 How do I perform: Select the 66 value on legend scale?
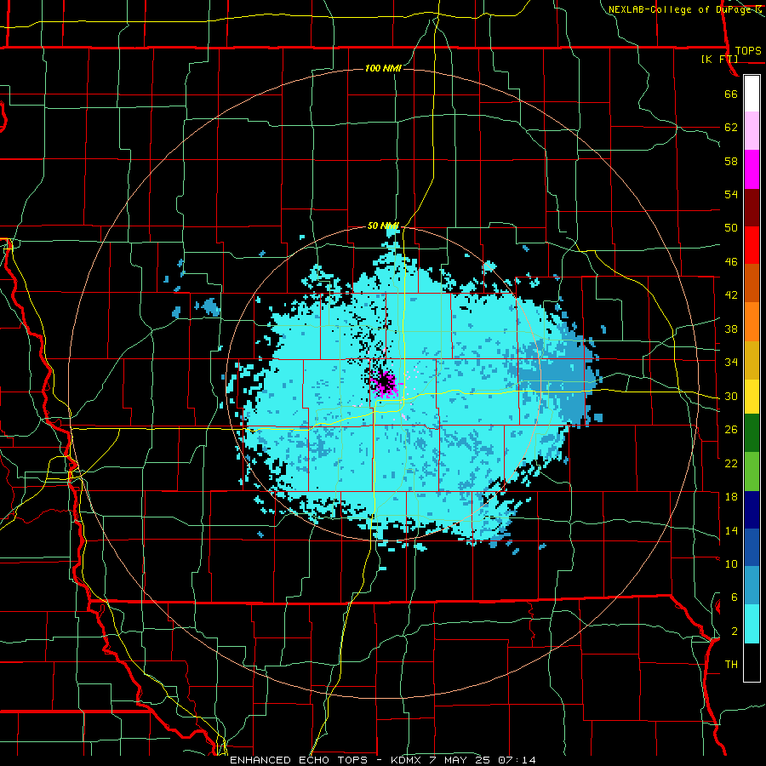pyautogui.click(x=731, y=94)
